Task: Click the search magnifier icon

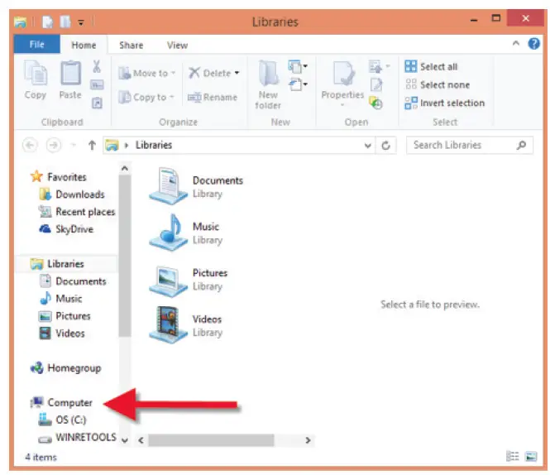Action: [522, 145]
